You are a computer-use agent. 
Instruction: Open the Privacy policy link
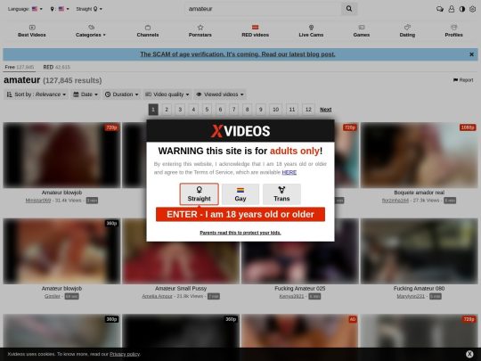pyautogui.click(x=124, y=354)
